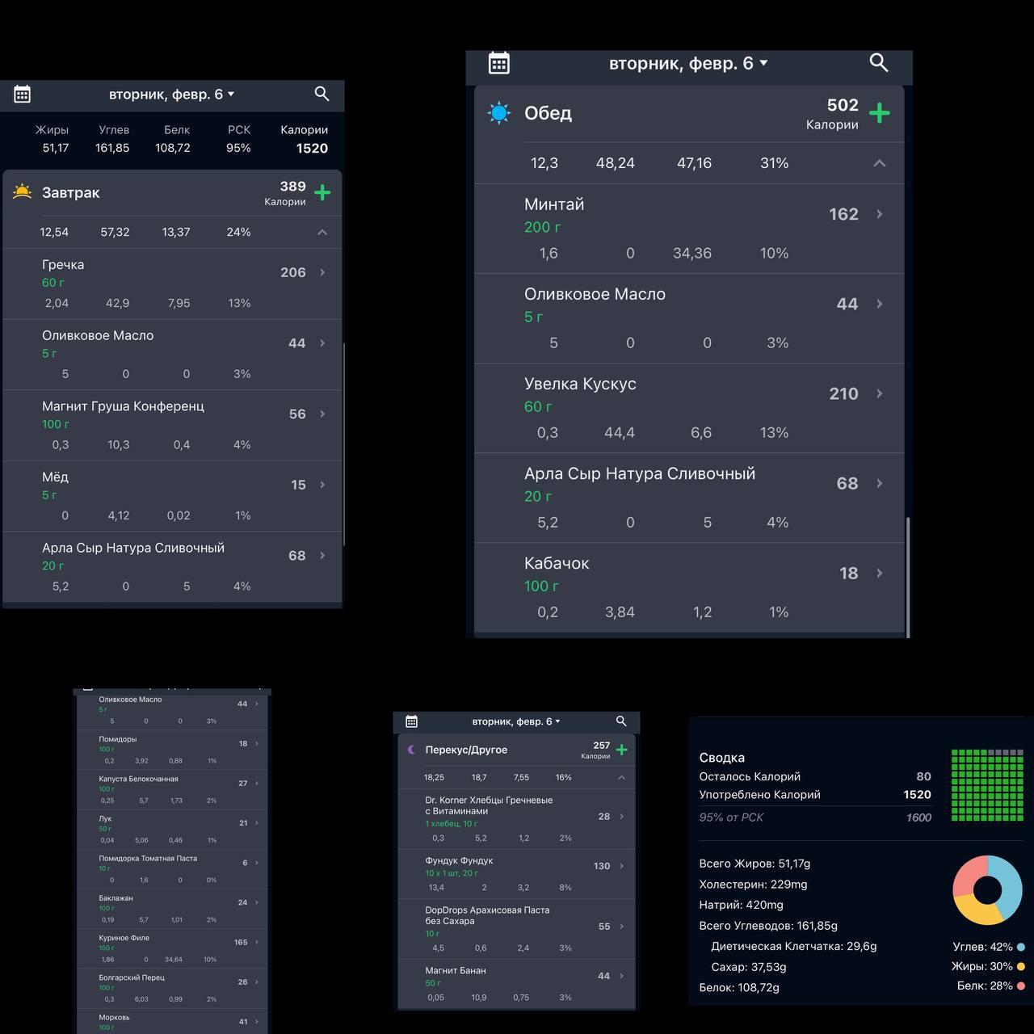Select Арла Сыр Натура Сливочный under Завтрак

pos(133,548)
